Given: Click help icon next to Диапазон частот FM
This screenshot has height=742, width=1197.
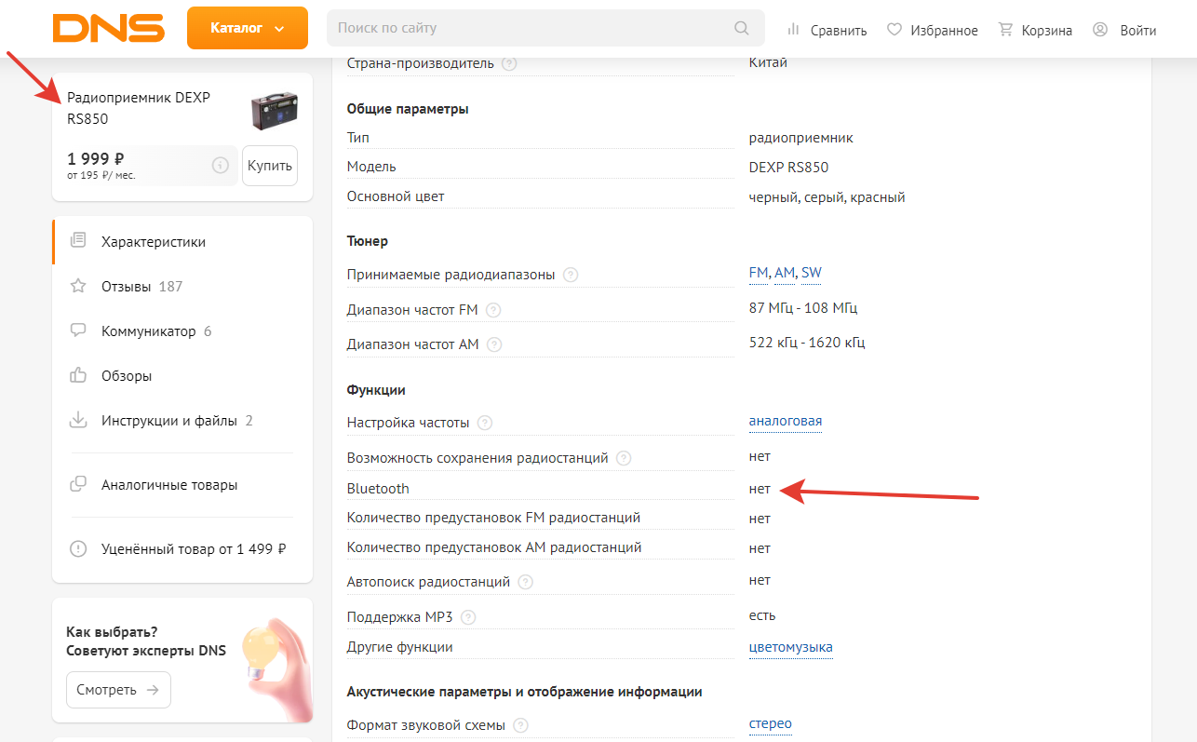Looking at the screenshot, I should (x=493, y=310).
